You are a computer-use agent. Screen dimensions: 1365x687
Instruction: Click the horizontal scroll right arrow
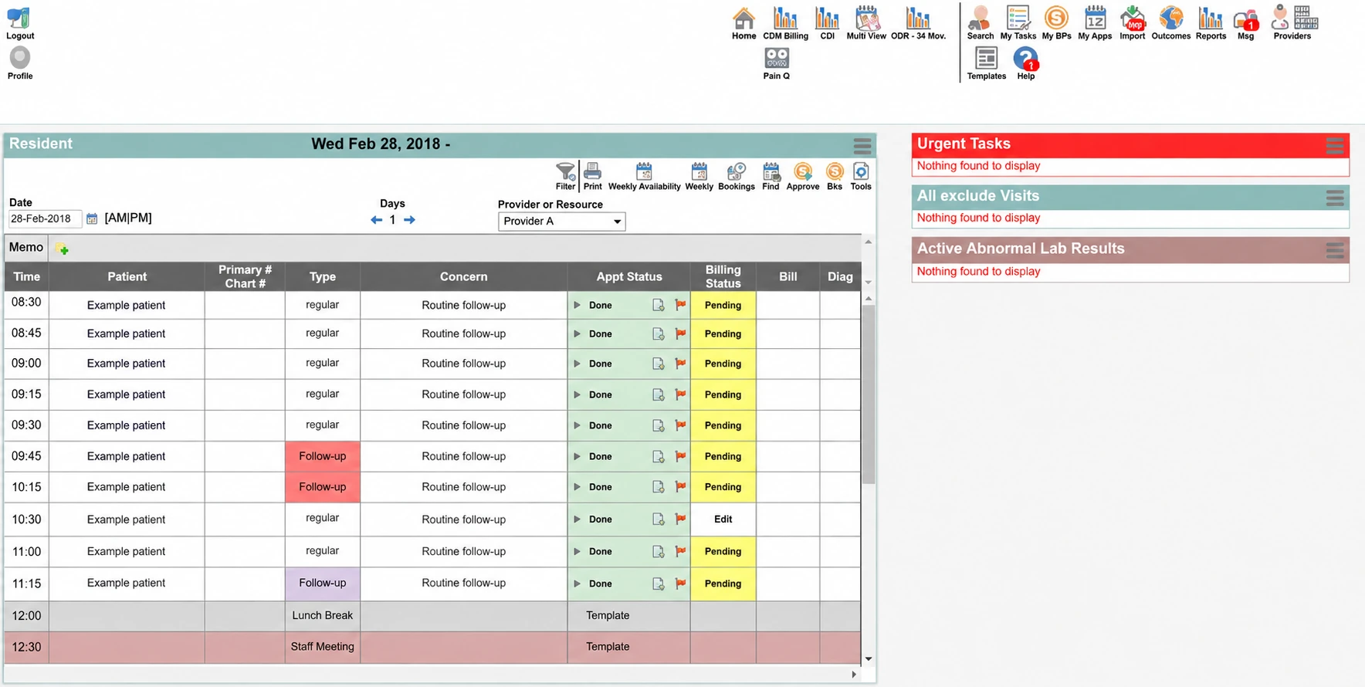pyautogui.click(x=854, y=675)
